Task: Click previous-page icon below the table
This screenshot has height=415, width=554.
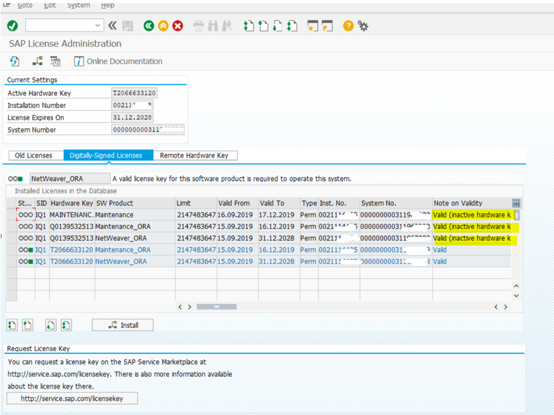Action: pos(28,324)
